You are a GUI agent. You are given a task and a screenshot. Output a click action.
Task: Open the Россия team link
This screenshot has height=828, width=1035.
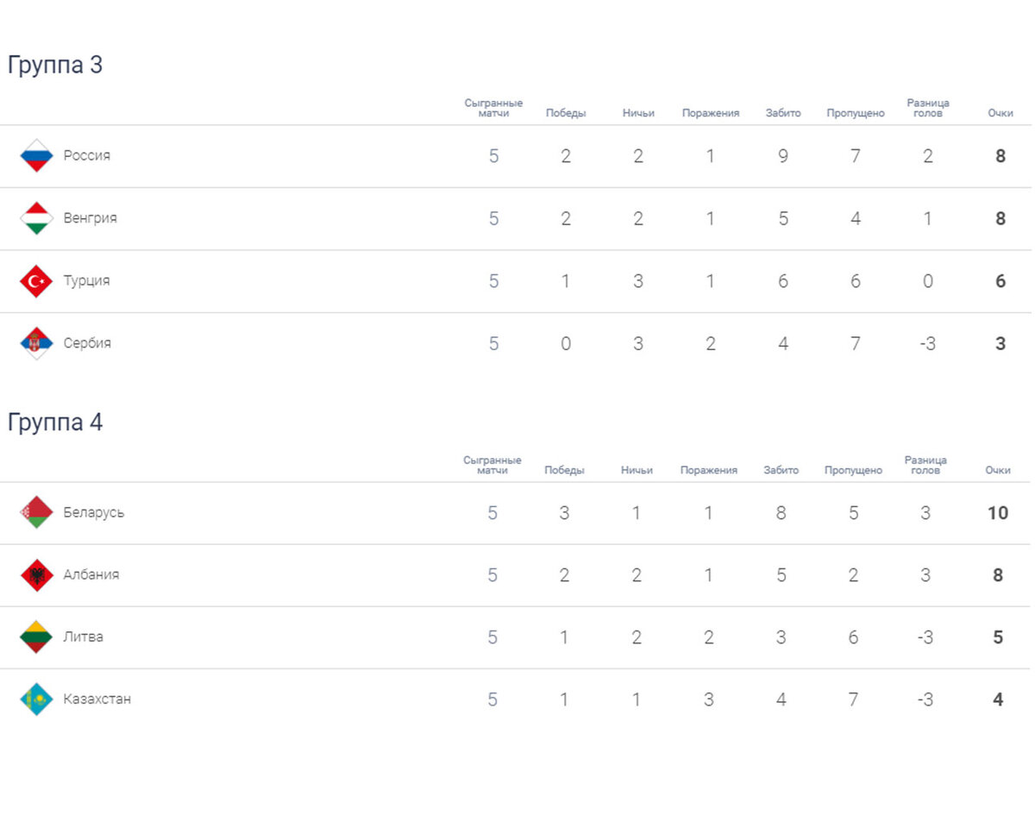click(x=86, y=156)
